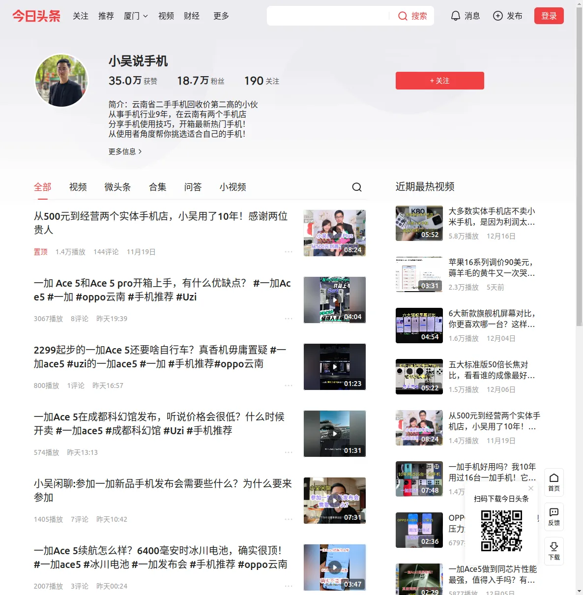Open more options for 一加 Ace 5和Ace 5 pro post

click(x=289, y=319)
